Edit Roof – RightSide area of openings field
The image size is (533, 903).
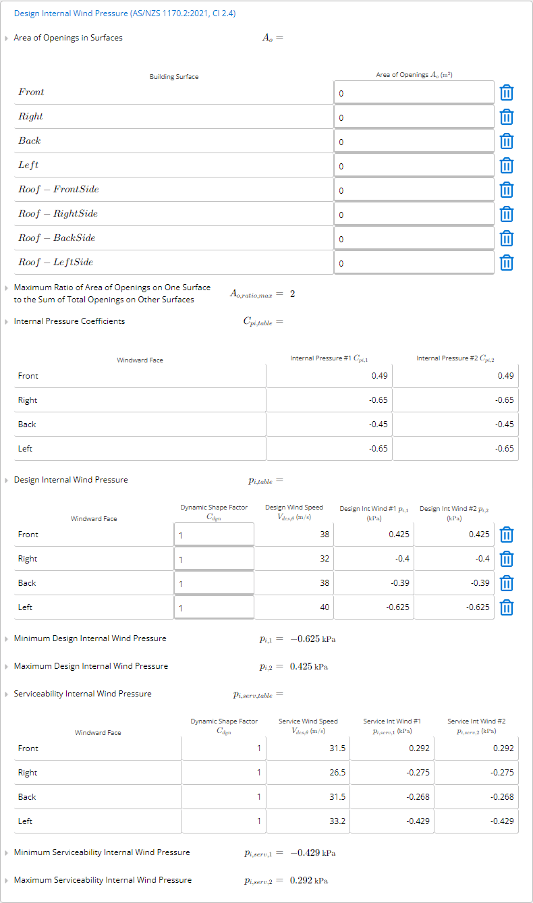[x=414, y=214]
